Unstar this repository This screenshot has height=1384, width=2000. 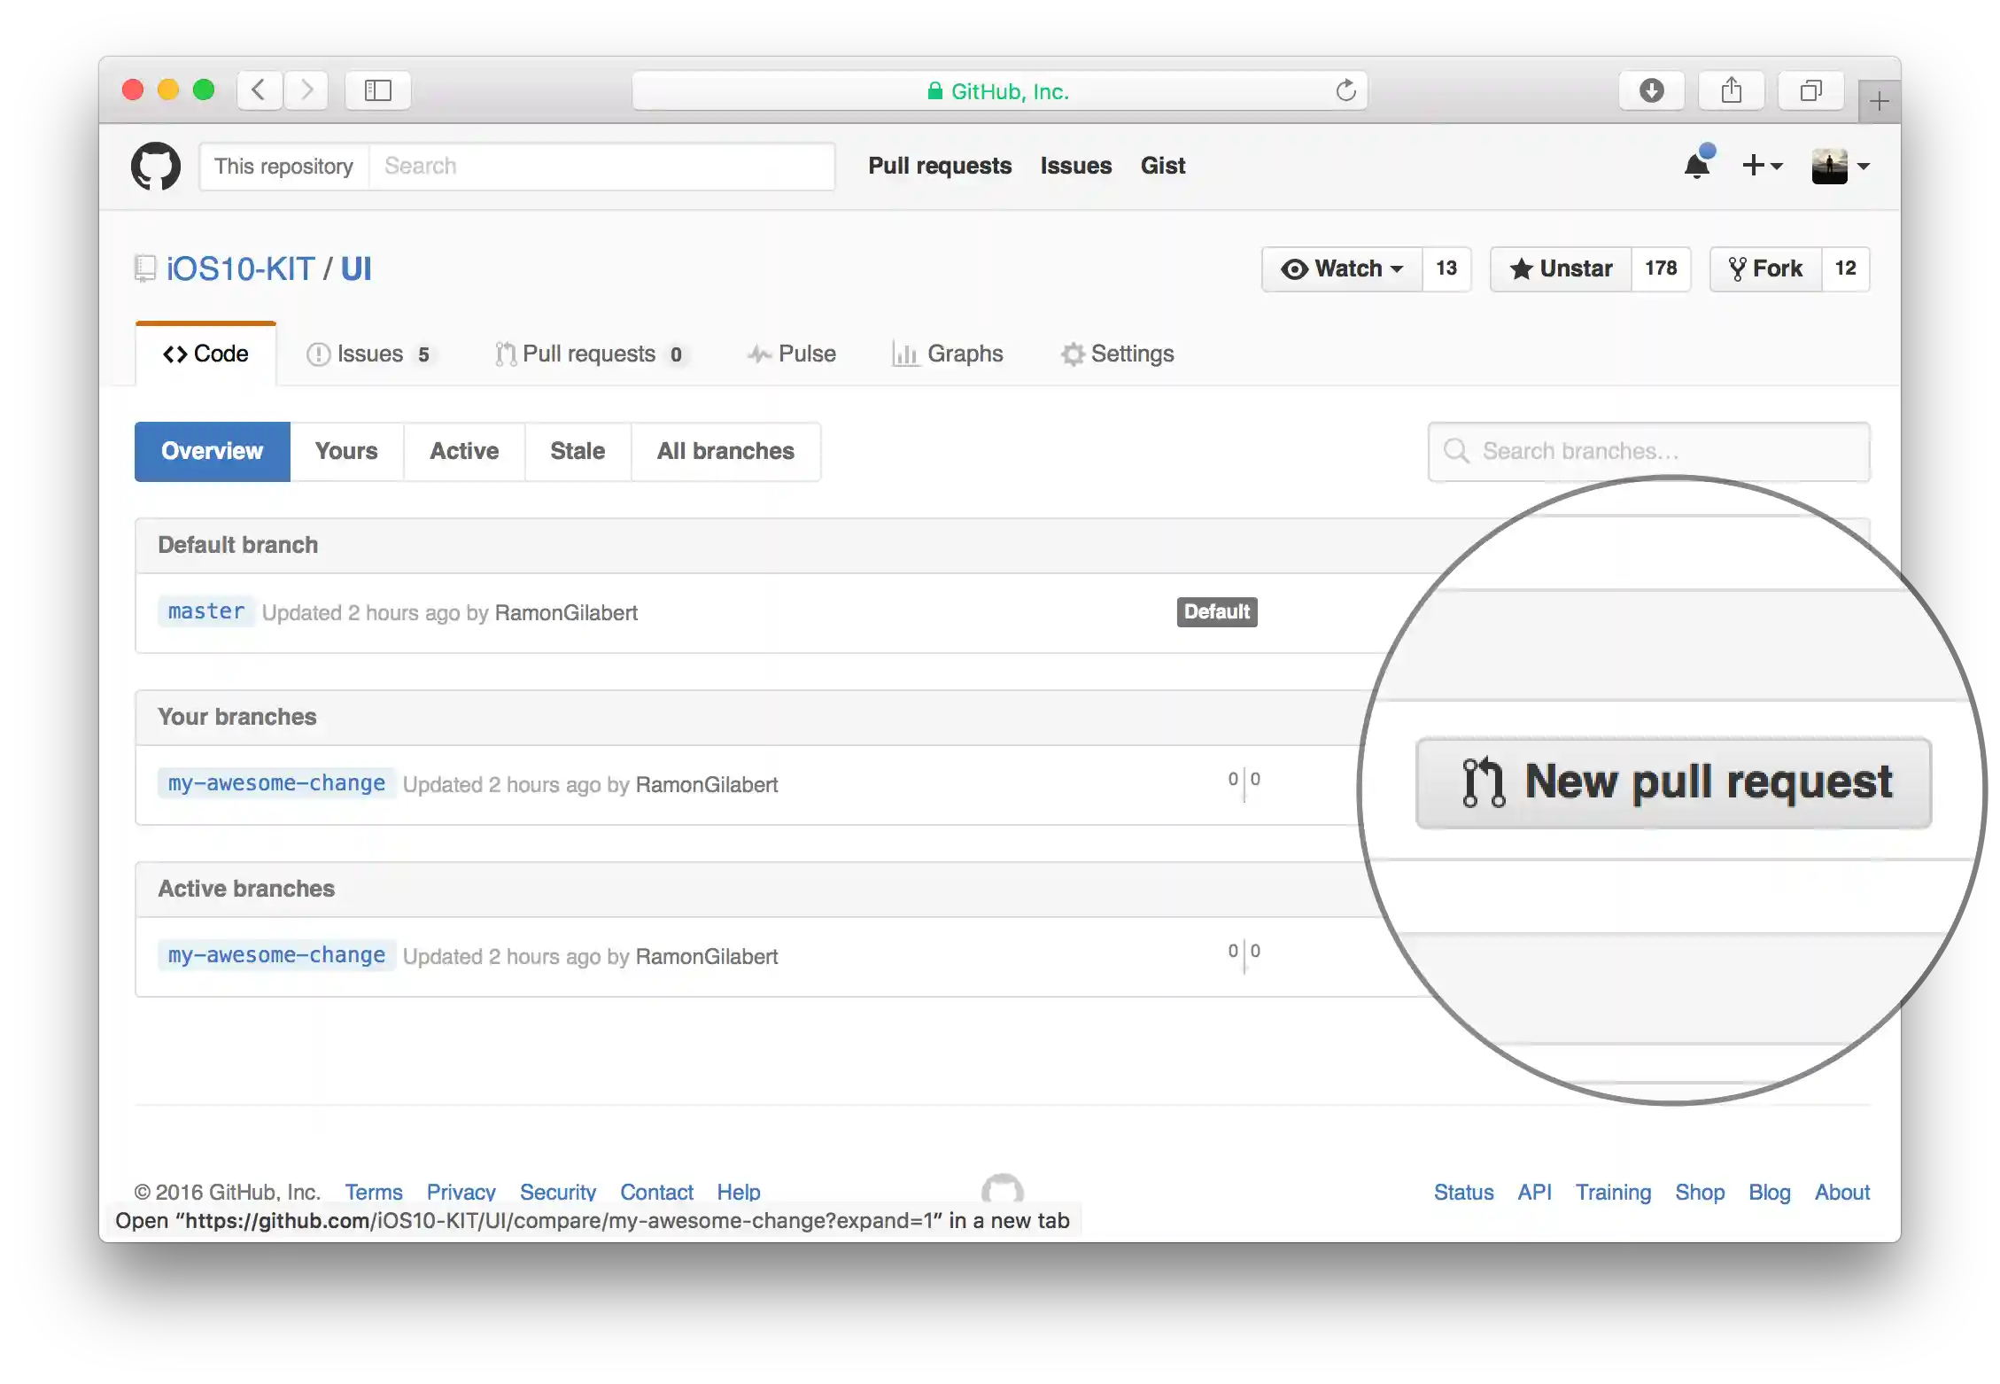1562,268
